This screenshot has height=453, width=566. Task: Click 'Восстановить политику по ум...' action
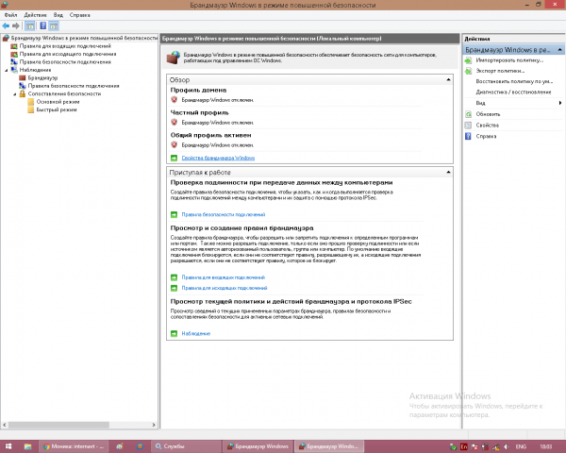(514, 82)
